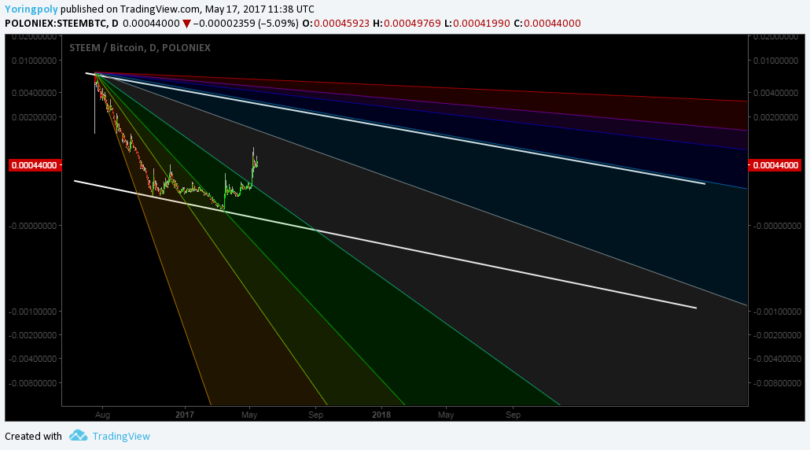Click the 'Aug' date label on time axis
The height and width of the screenshot is (450, 810).
102,415
